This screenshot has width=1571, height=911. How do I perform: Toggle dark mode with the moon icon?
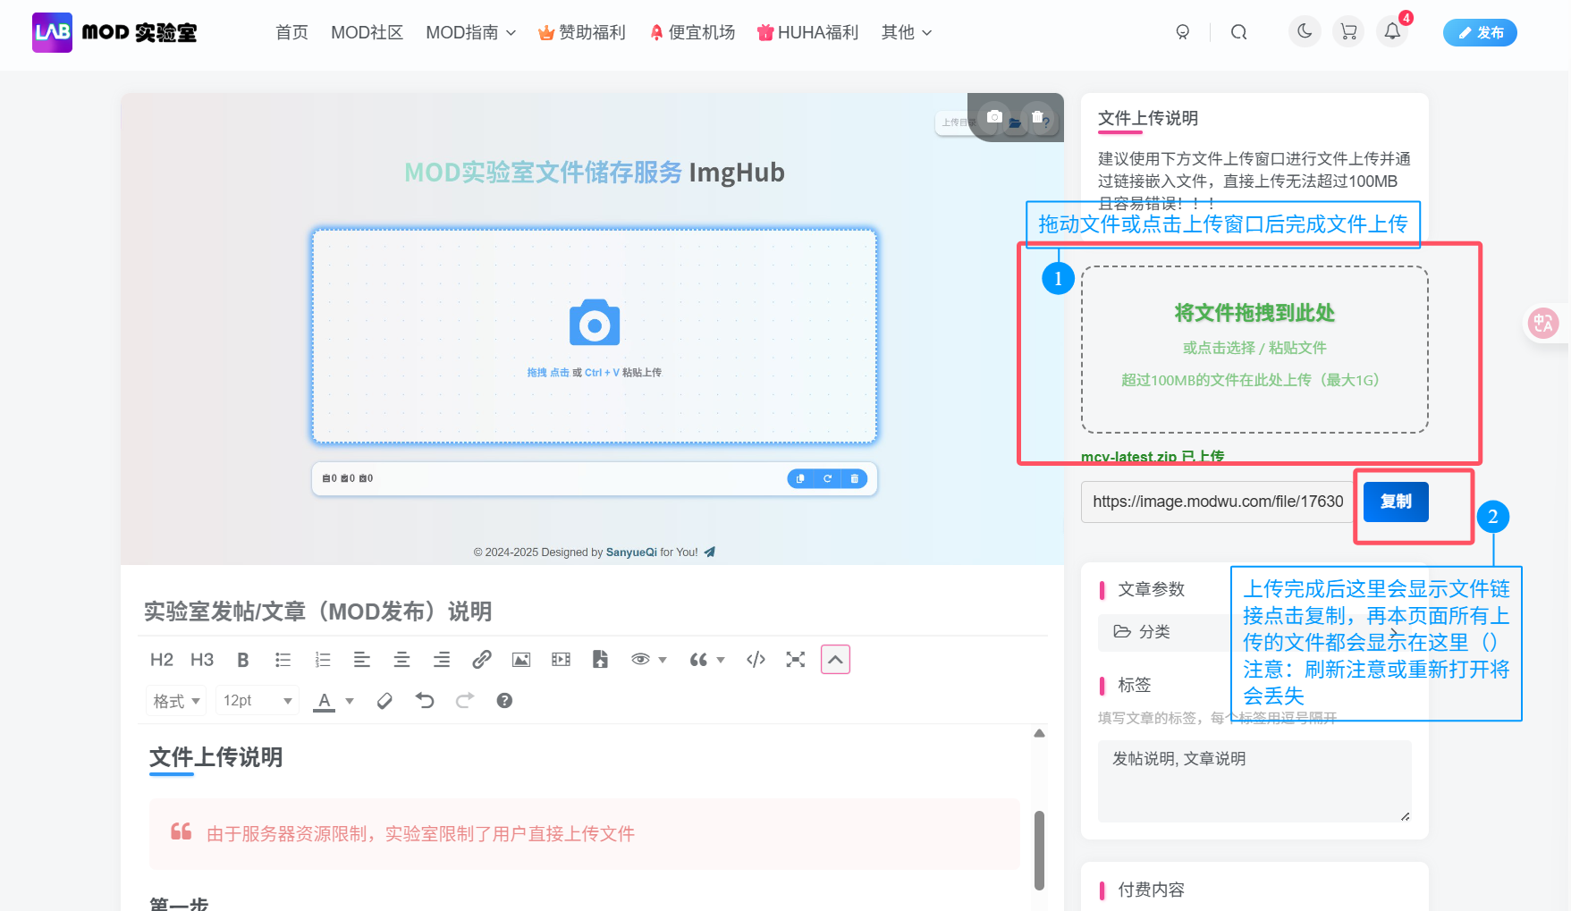coord(1304,31)
